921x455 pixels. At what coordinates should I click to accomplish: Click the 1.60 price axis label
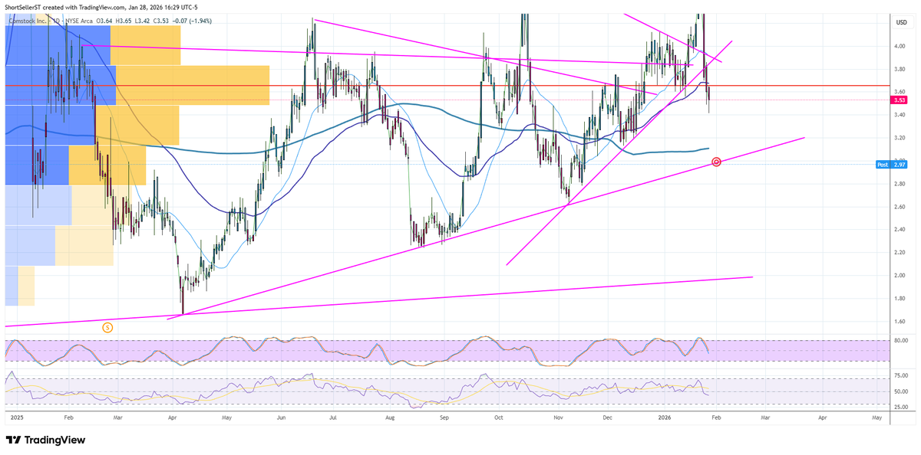901,321
